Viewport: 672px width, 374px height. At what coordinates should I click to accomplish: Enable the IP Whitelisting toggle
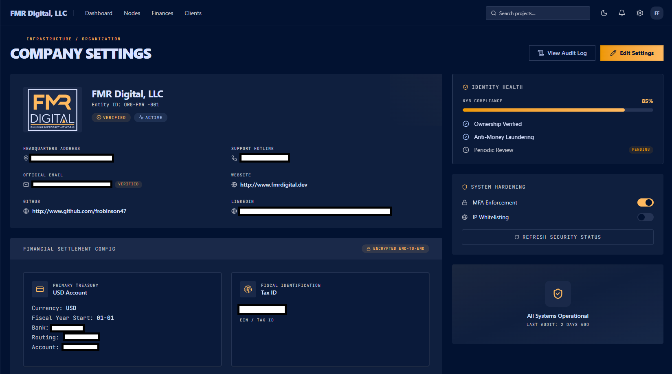click(x=645, y=217)
